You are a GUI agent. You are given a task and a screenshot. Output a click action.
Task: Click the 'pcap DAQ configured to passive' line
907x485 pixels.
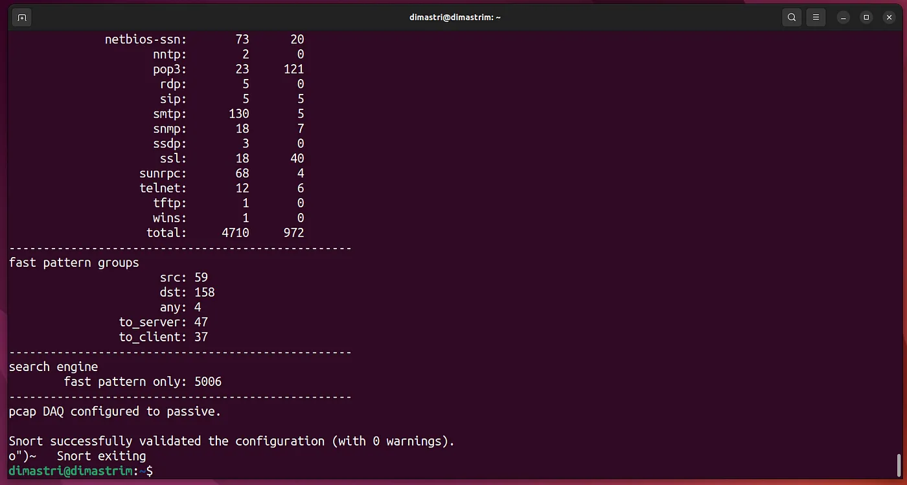tap(115, 411)
